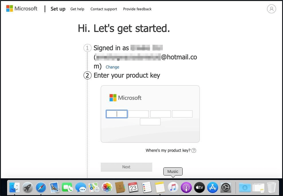Launch Launchpad rocket icon in Dock
Viewport: 283px width, 196px height.
pos(28,188)
